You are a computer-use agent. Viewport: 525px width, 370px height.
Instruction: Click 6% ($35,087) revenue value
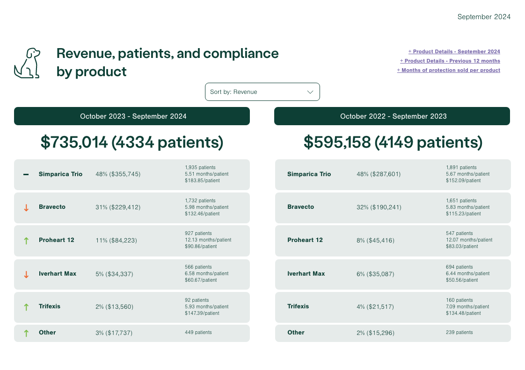(x=375, y=274)
